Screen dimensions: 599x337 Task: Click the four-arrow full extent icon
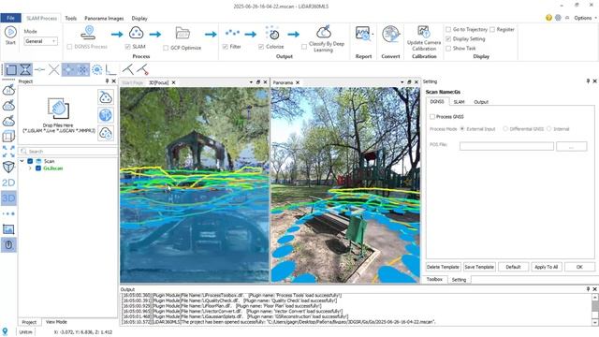pyautogui.click(x=8, y=152)
